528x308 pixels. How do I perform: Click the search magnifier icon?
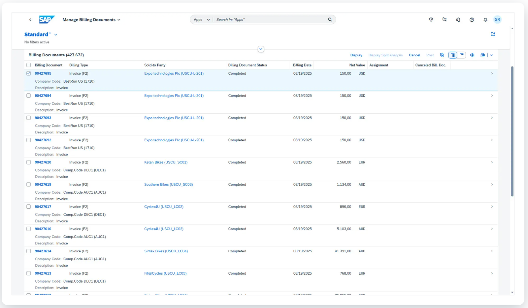coord(330,20)
